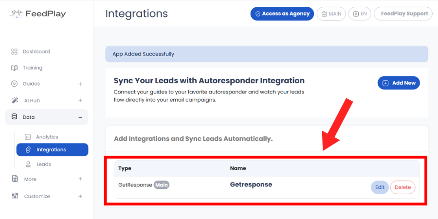Click the Analytics chart icon

[28, 137]
